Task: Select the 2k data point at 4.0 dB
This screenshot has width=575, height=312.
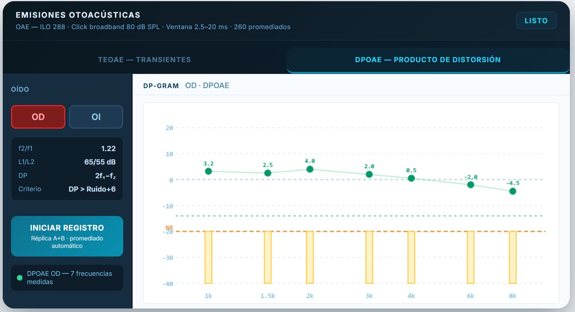Action: coord(310,169)
